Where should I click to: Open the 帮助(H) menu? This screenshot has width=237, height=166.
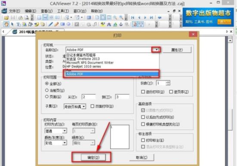(97, 11)
